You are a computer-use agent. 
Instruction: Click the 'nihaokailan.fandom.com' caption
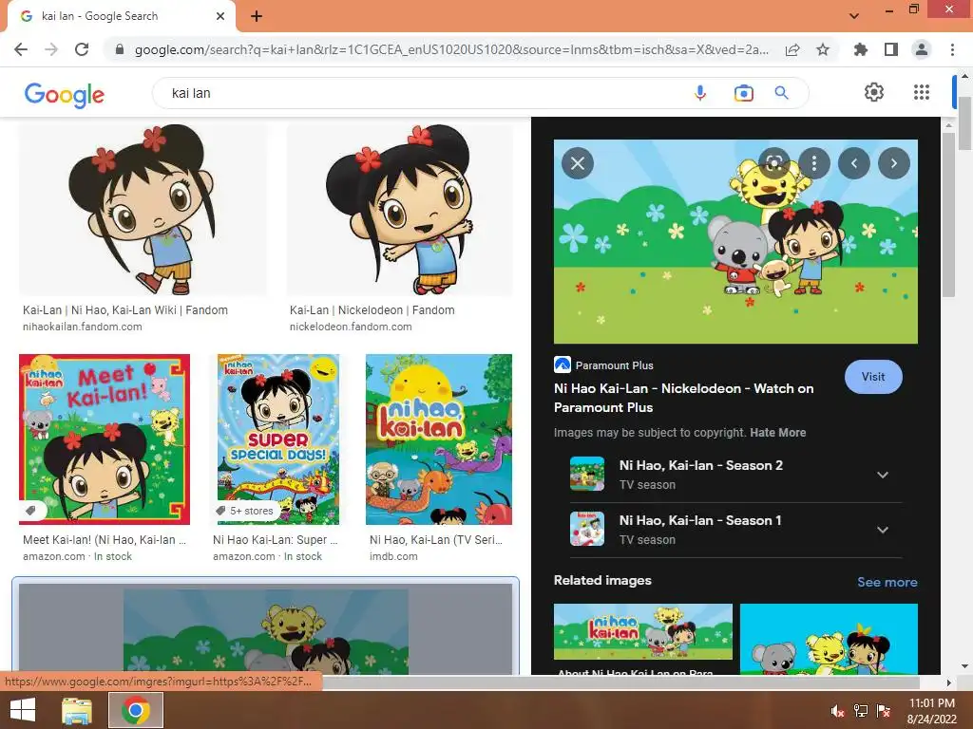tap(83, 327)
